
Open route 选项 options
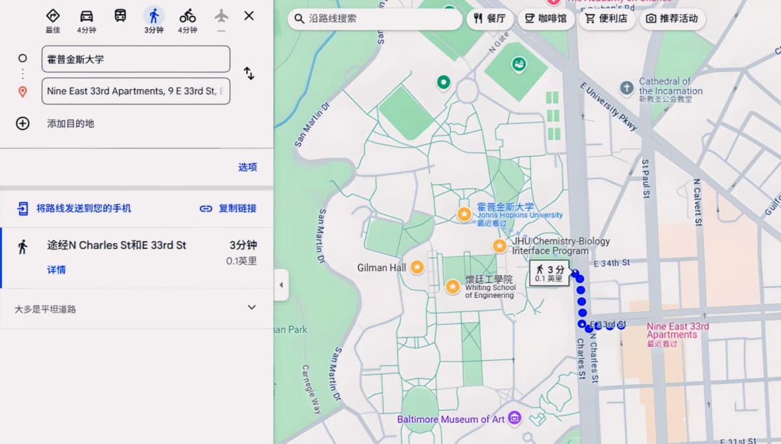coord(247,167)
